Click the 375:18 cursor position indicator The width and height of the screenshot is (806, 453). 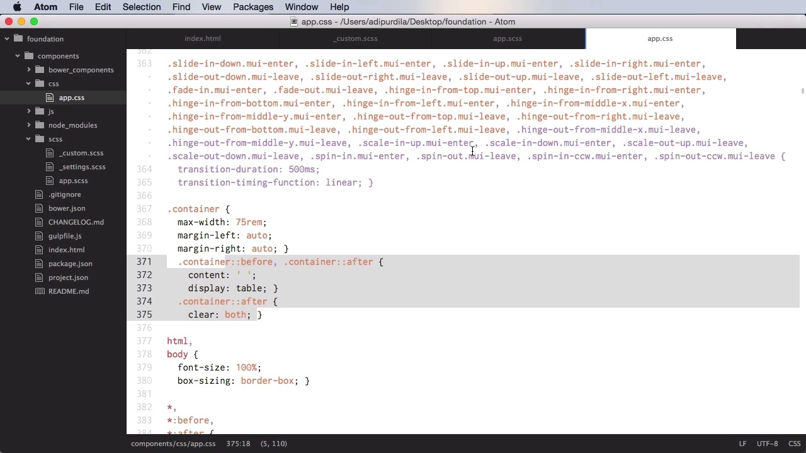pos(238,444)
